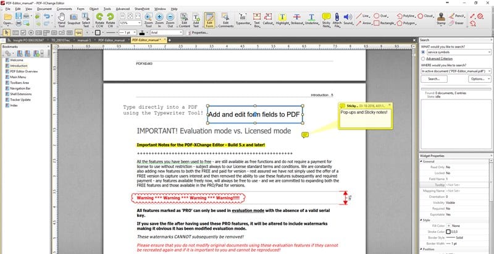Select the Arrow drawing tool
The height and width of the screenshot is (254, 494).
pos(364,23)
